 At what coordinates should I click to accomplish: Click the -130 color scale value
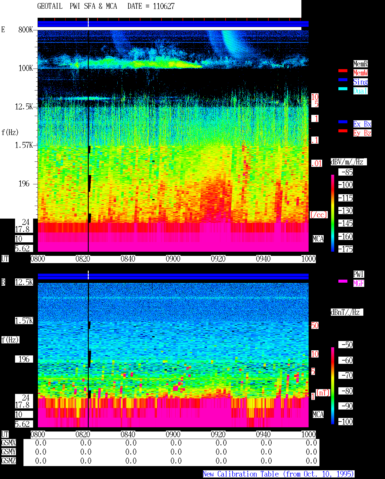[x=346, y=210]
